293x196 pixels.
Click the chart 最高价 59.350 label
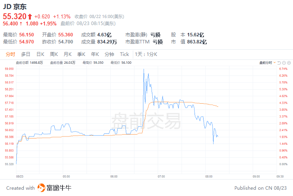(x=93, y=63)
